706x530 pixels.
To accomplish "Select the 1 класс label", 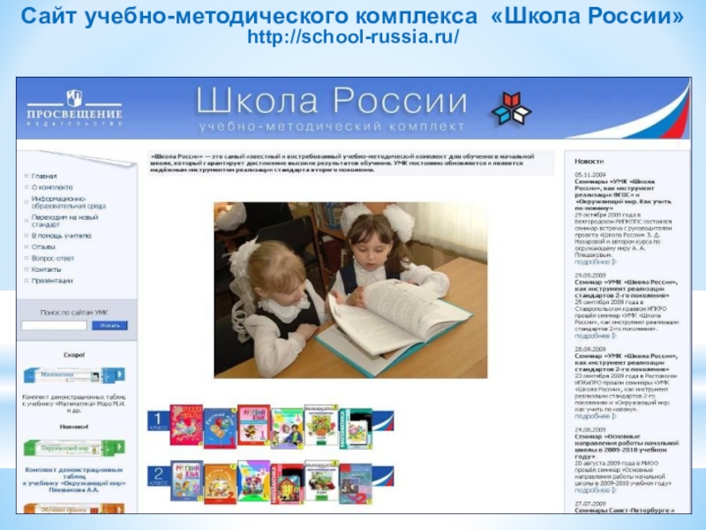I will (159, 422).
